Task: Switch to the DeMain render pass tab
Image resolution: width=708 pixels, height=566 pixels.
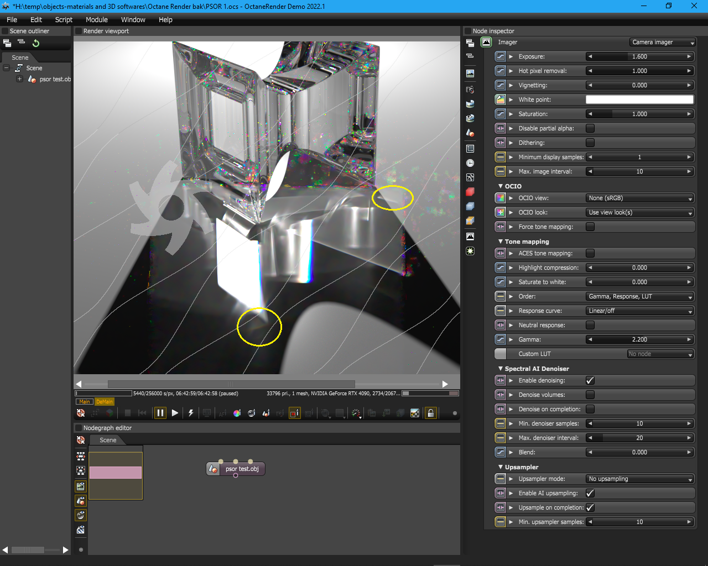Action: pos(104,402)
